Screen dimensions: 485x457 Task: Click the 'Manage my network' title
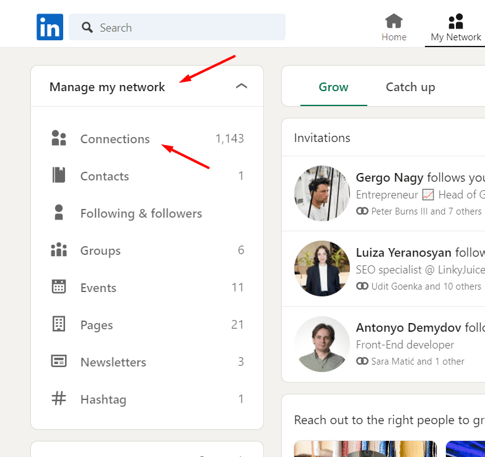pos(107,87)
